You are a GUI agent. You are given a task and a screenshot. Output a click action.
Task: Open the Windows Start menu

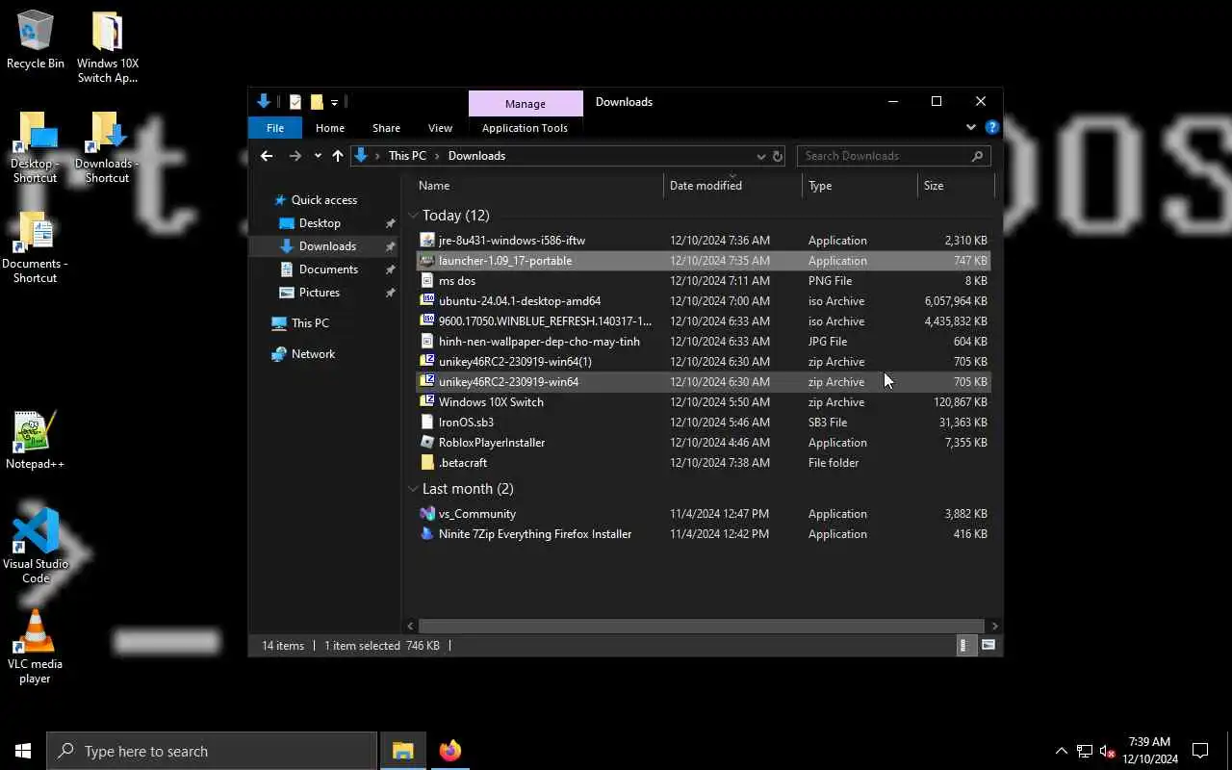click(23, 751)
